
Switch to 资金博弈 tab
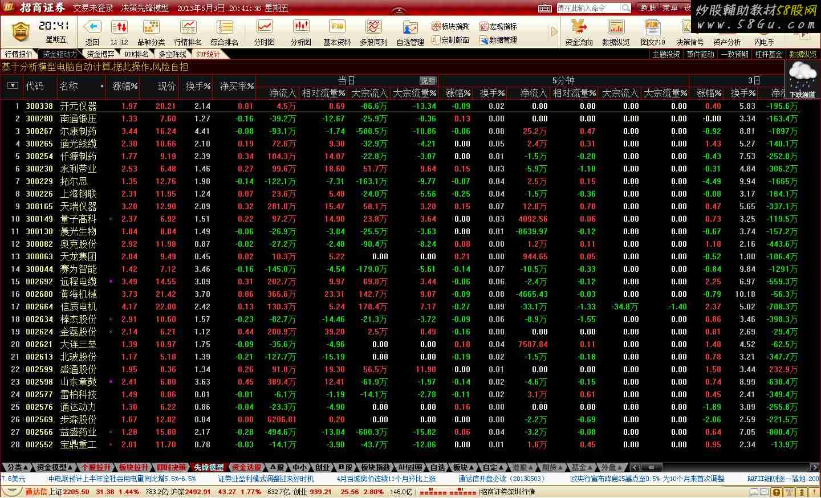point(100,54)
